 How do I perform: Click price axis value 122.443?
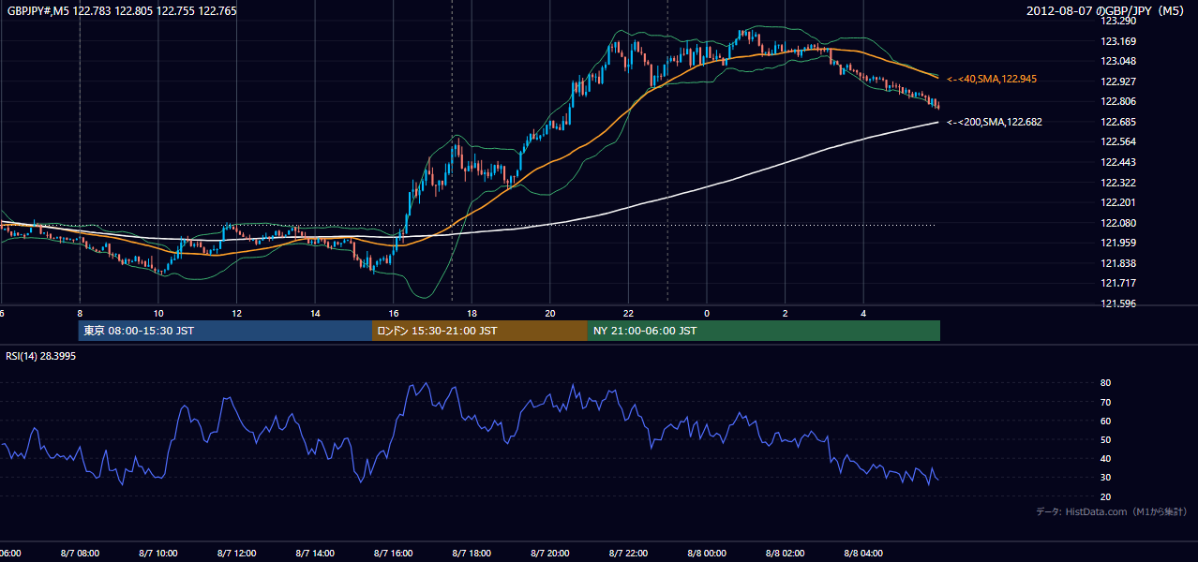pyautogui.click(x=1118, y=162)
